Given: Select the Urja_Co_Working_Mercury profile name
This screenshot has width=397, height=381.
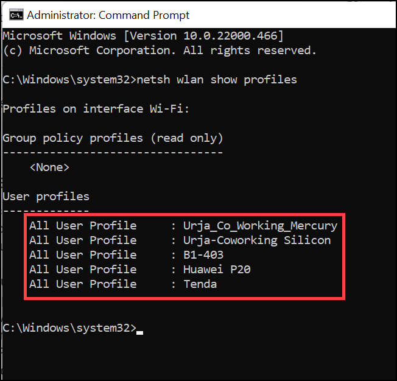Looking at the screenshot, I should [x=260, y=226].
